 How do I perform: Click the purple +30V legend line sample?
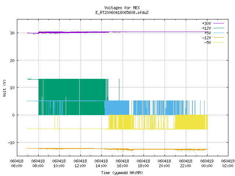[x=218, y=23]
